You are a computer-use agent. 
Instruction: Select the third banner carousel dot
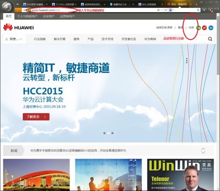pos(113,133)
